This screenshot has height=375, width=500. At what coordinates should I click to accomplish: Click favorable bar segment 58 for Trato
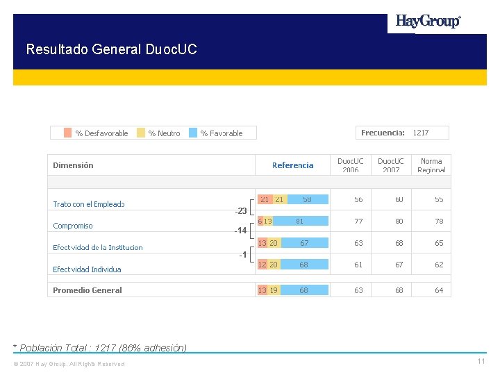tap(308, 199)
